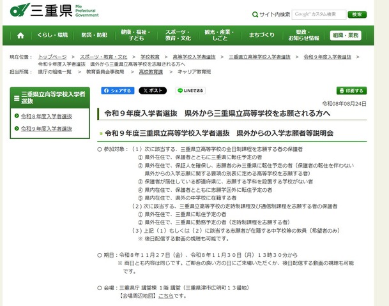Send the page via the LINEで送る button

tap(190, 91)
